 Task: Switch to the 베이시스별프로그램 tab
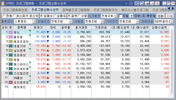tap(135, 10)
